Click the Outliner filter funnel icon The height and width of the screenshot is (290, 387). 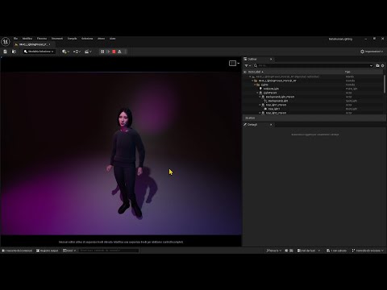[246, 65]
